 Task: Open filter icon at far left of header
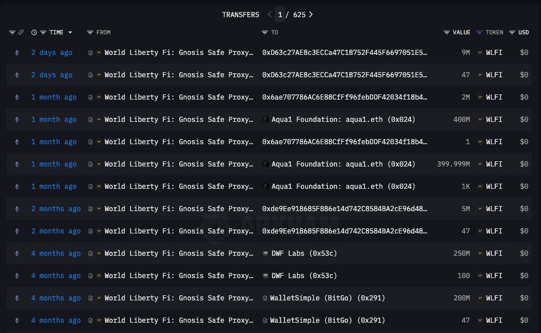pyautogui.click(x=12, y=33)
